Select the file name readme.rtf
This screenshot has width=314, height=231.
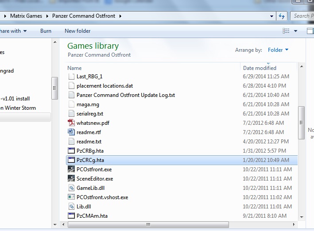click(89, 132)
